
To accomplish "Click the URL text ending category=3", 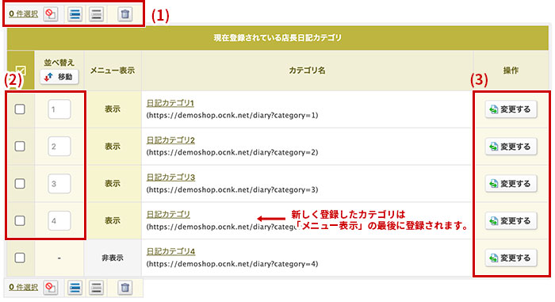I will 232,189.
